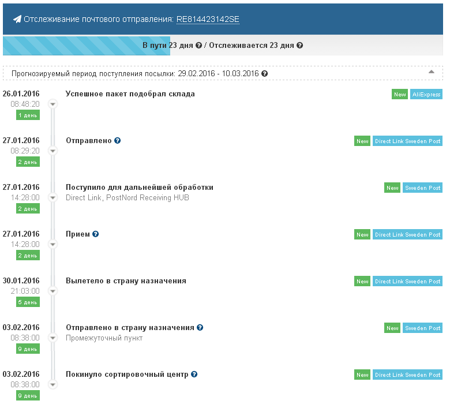Expand the 30.01.2016 21:03:00 event arrow
450x408 pixels.
pyautogui.click(x=52, y=291)
